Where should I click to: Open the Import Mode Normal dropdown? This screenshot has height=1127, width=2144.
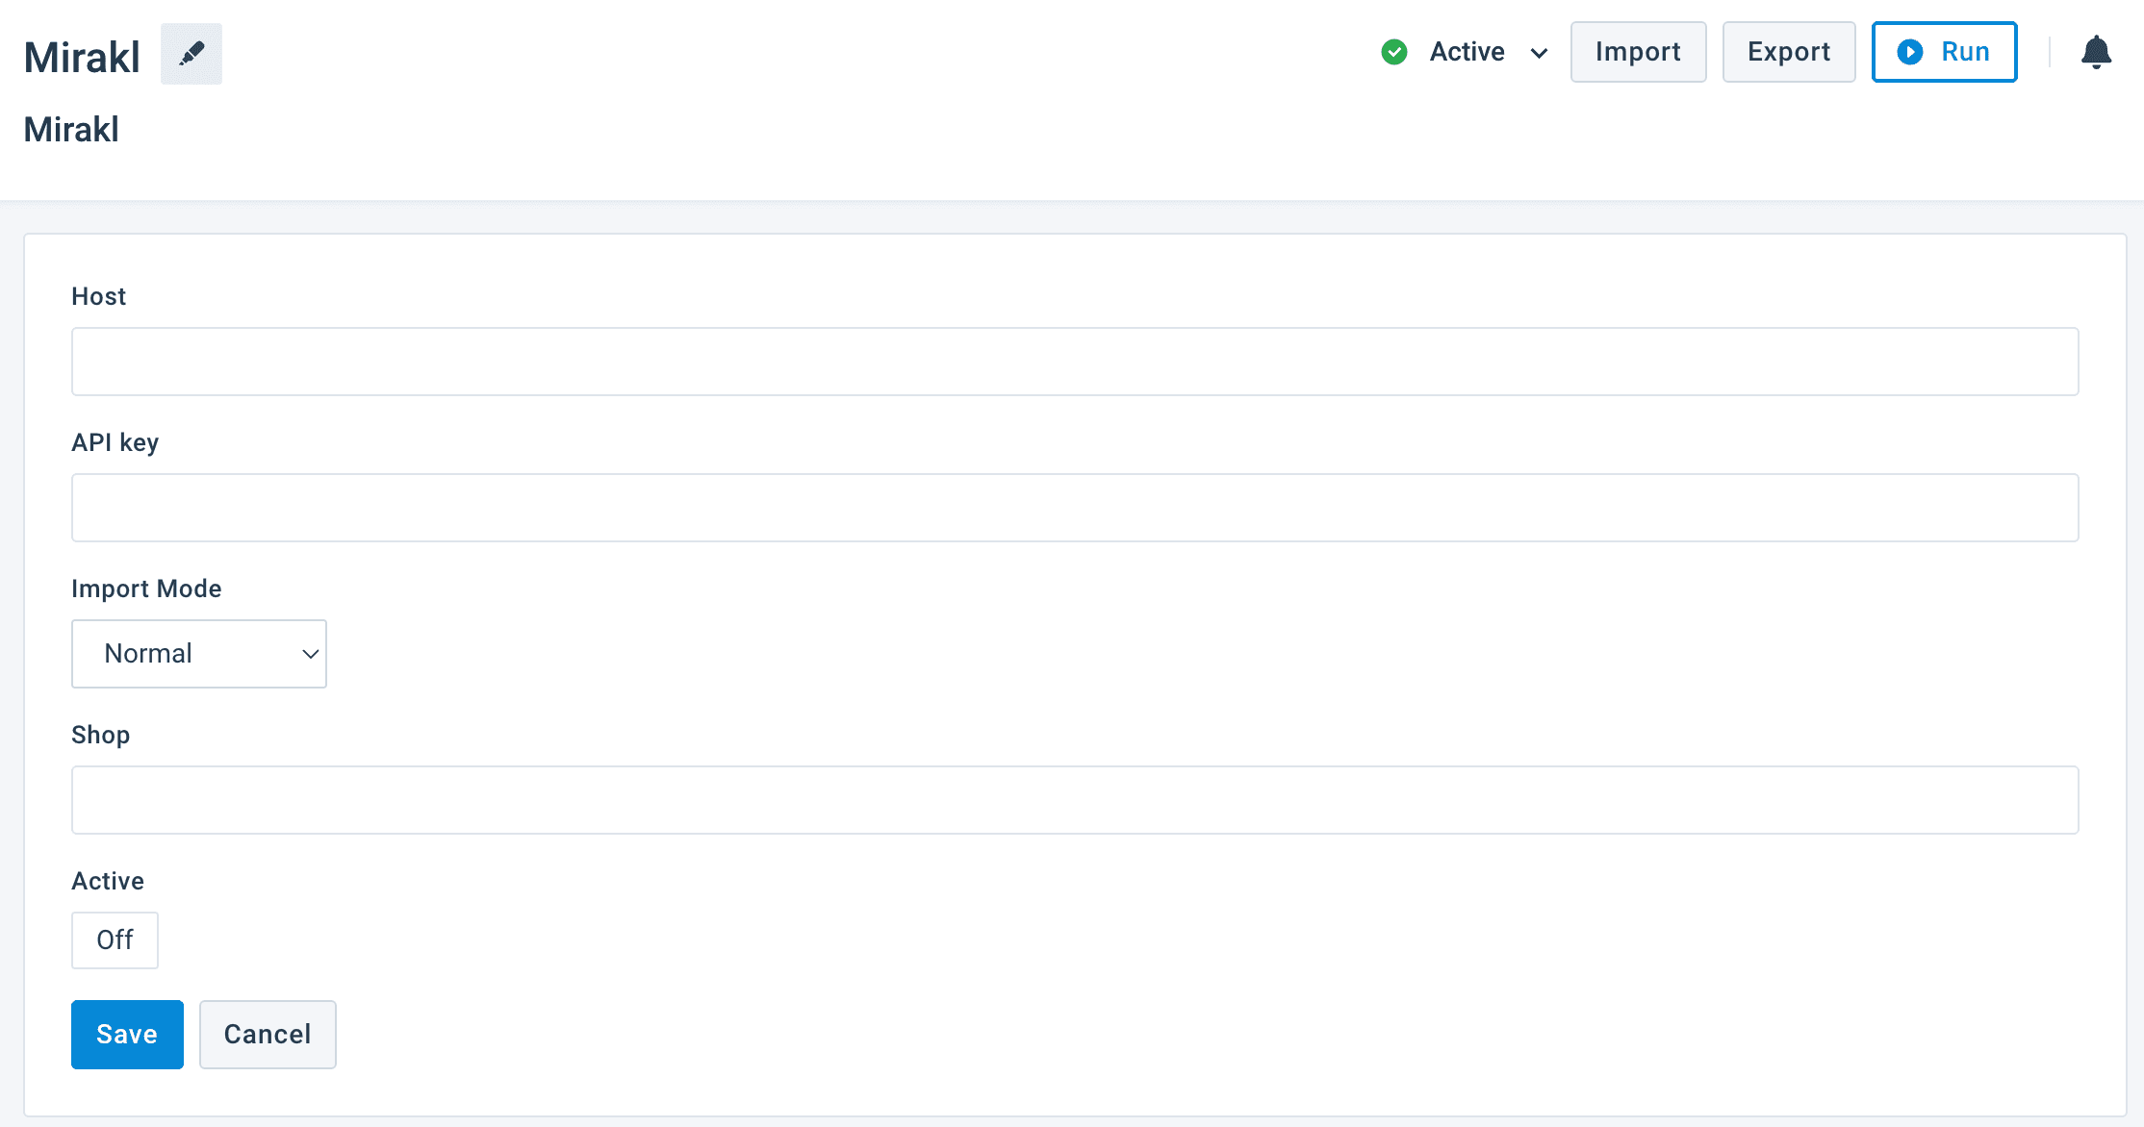[199, 654]
